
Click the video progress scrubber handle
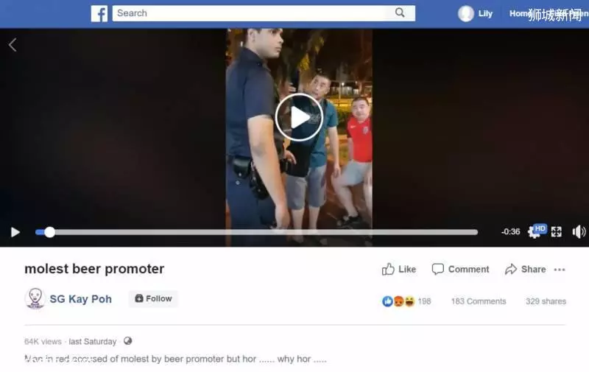point(49,232)
